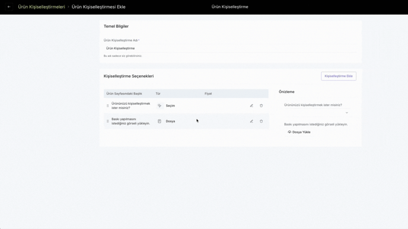
Task: Delete the Dosya personalization row
Action: (x=262, y=121)
